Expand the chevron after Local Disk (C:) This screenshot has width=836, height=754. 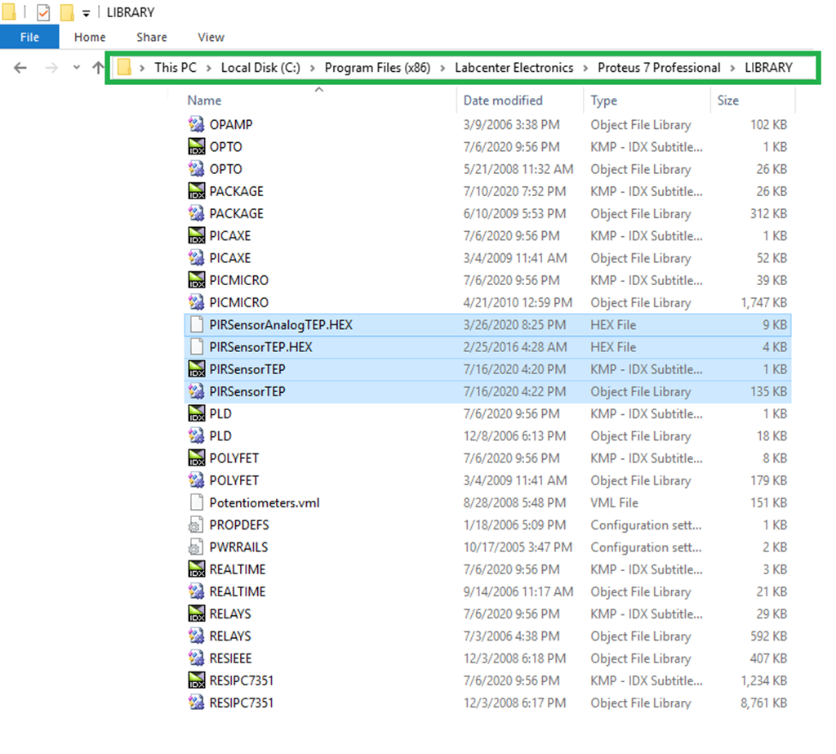(313, 68)
